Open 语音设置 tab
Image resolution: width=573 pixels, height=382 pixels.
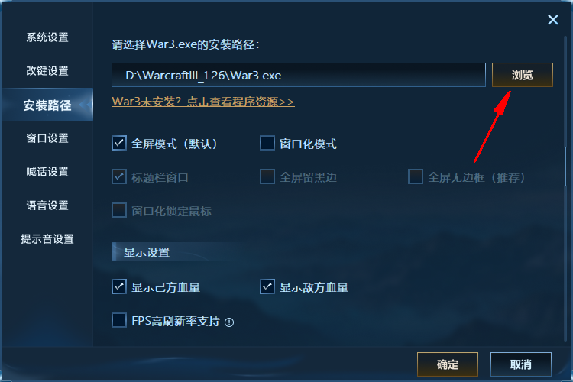pyautogui.click(x=47, y=206)
